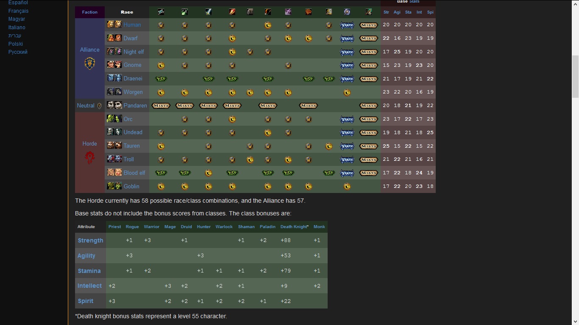Click the Worgen race portrait icons
Image resolution: width=579 pixels, height=325 pixels.
click(114, 92)
